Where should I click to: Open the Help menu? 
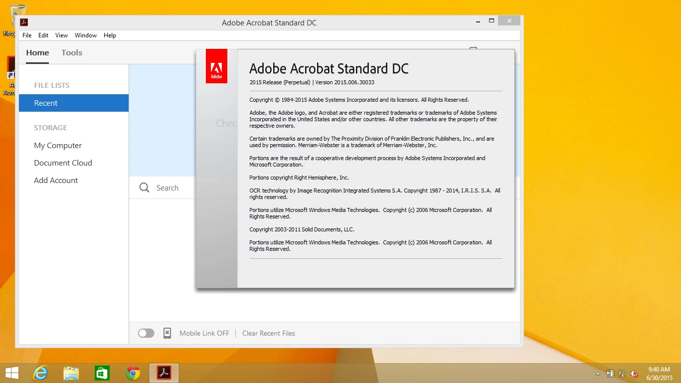[110, 35]
